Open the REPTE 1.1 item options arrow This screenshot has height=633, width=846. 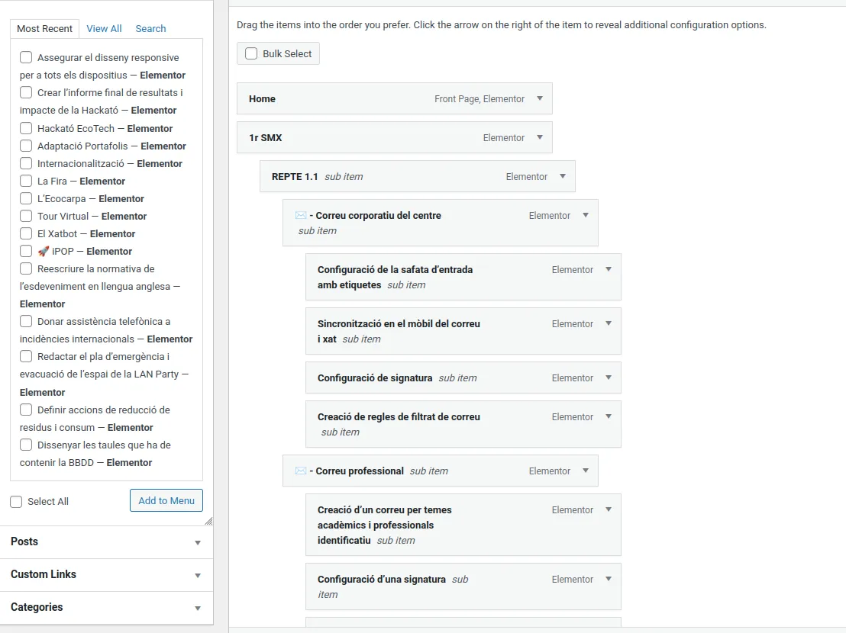pos(563,176)
